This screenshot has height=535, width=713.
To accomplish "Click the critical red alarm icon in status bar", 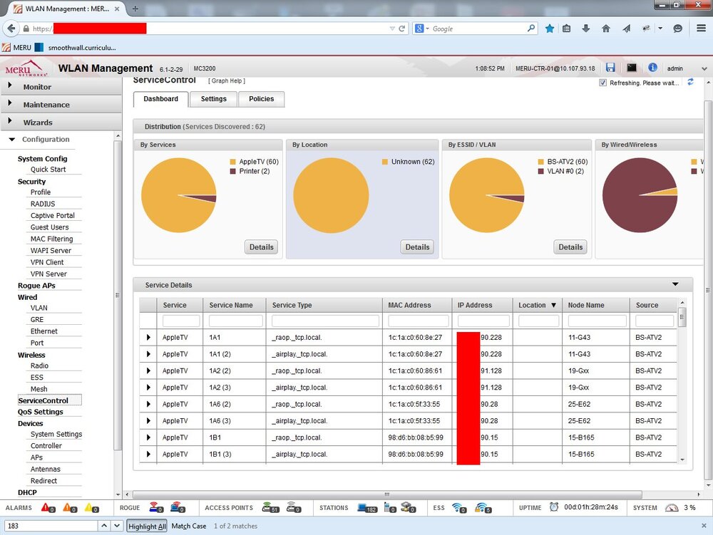I will [46, 507].
